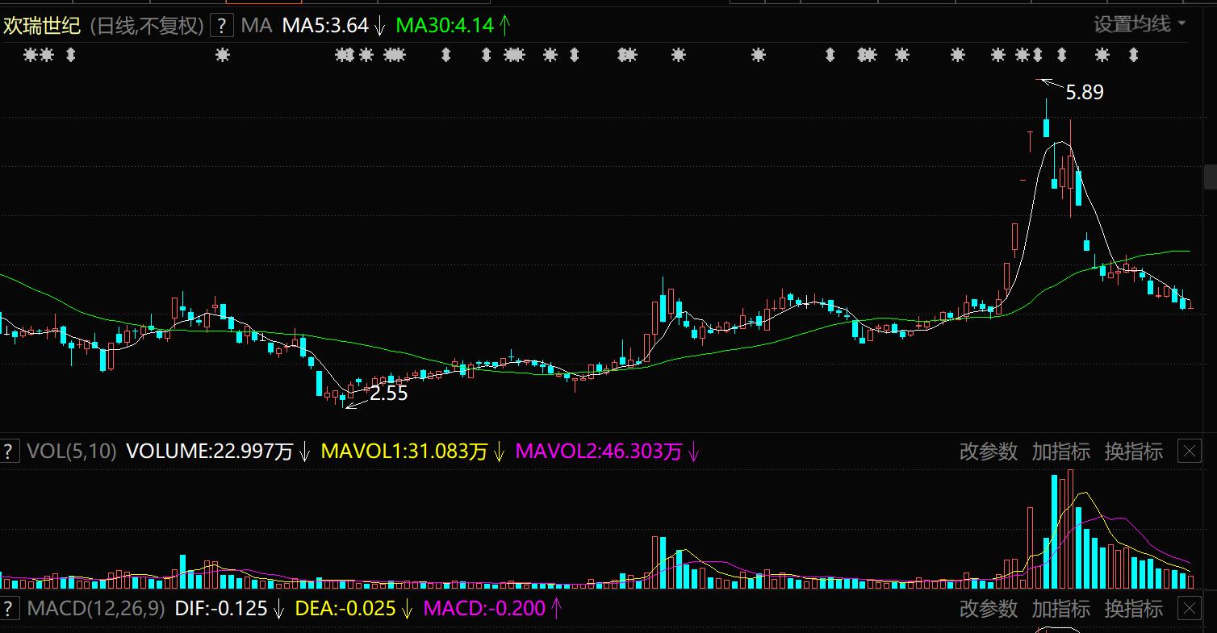This screenshot has width=1217, height=633.
Task: Click the tallest cyan candle at the 5.89 peak
Action: click(1047, 128)
